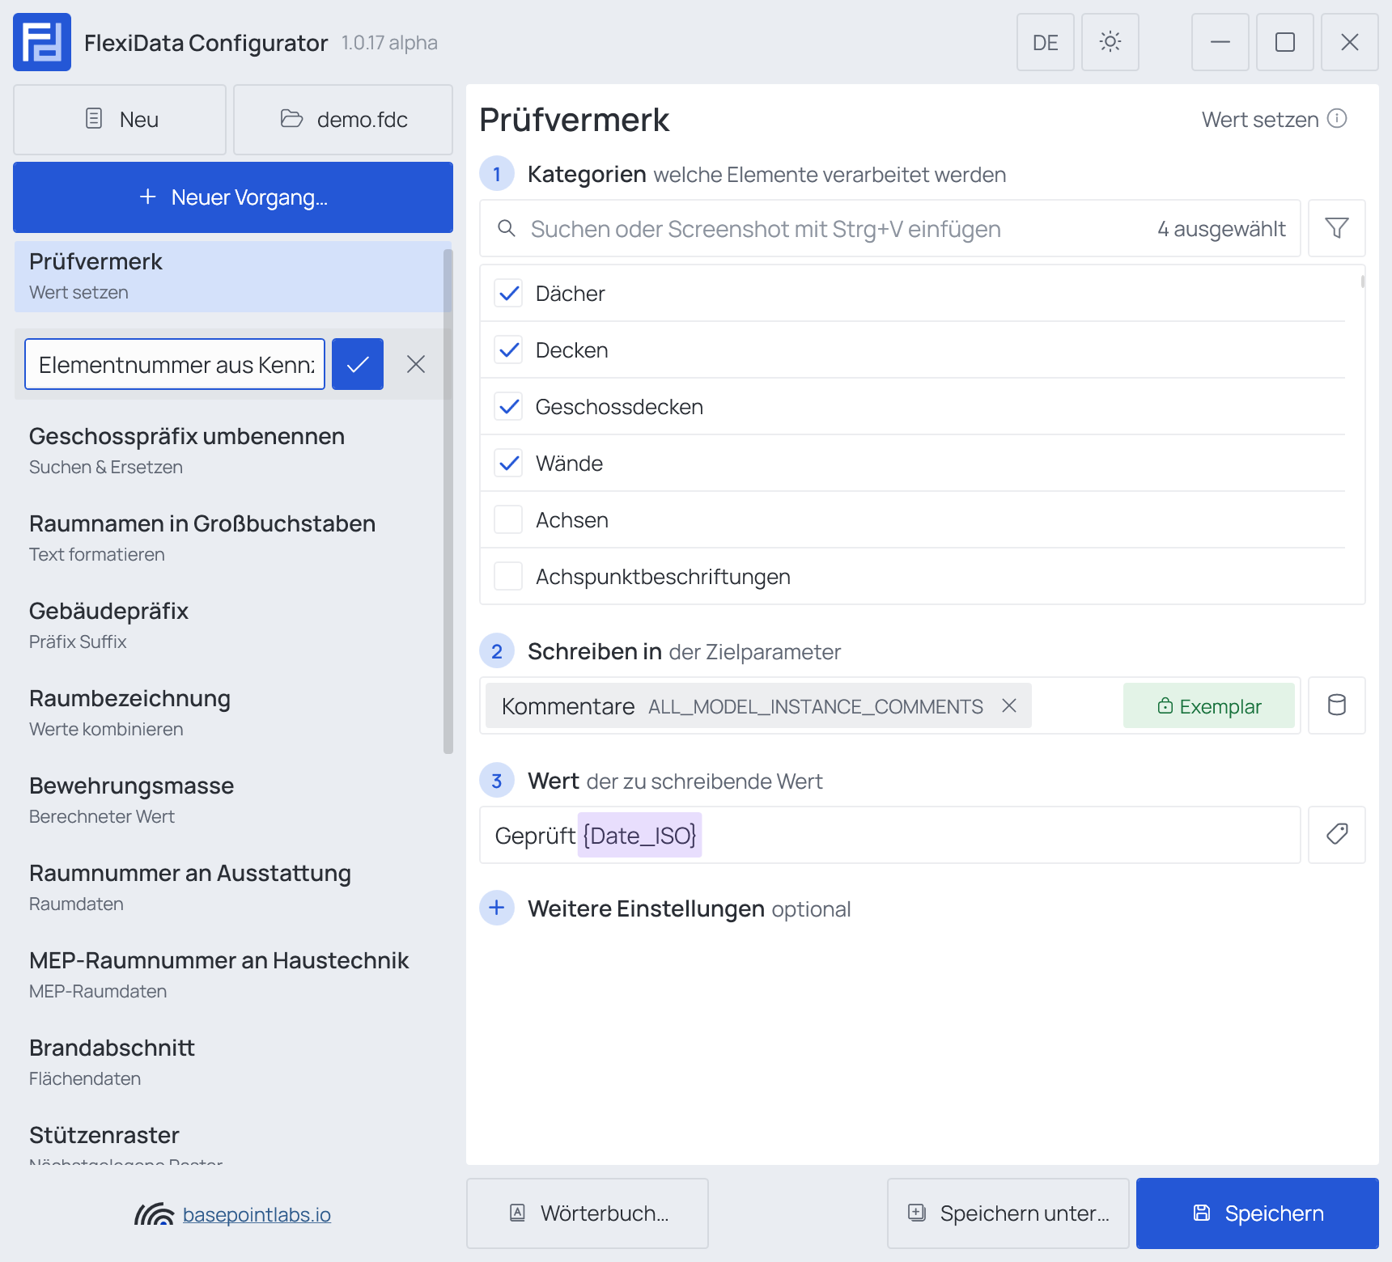Toggle the Exemplar parameter type badge
This screenshot has width=1392, height=1262.
tap(1208, 705)
